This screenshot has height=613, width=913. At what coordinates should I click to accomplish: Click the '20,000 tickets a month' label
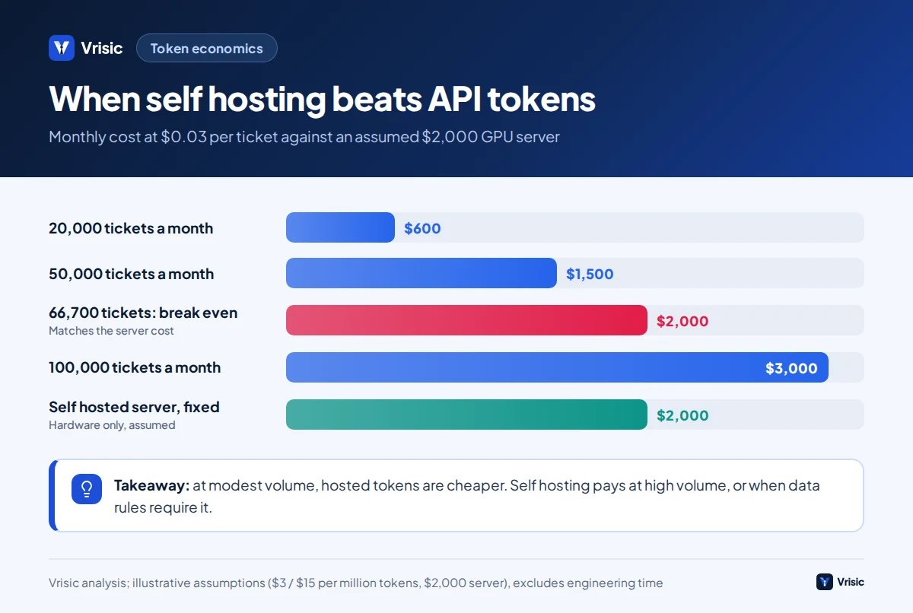click(131, 228)
